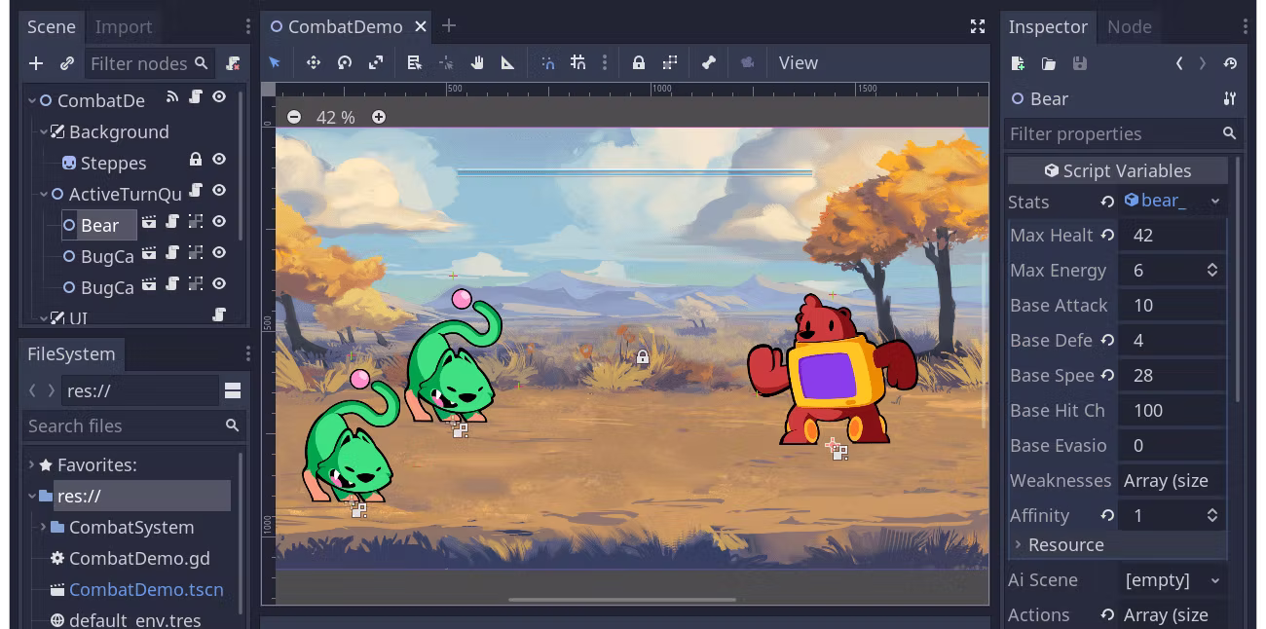This screenshot has height=629, width=1266.
Task: Choose the Move Mode tool
Action: tap(314, 62)
